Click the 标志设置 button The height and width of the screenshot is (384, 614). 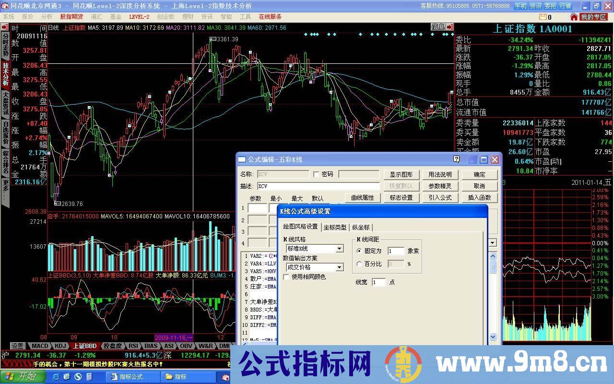(401, 197)
